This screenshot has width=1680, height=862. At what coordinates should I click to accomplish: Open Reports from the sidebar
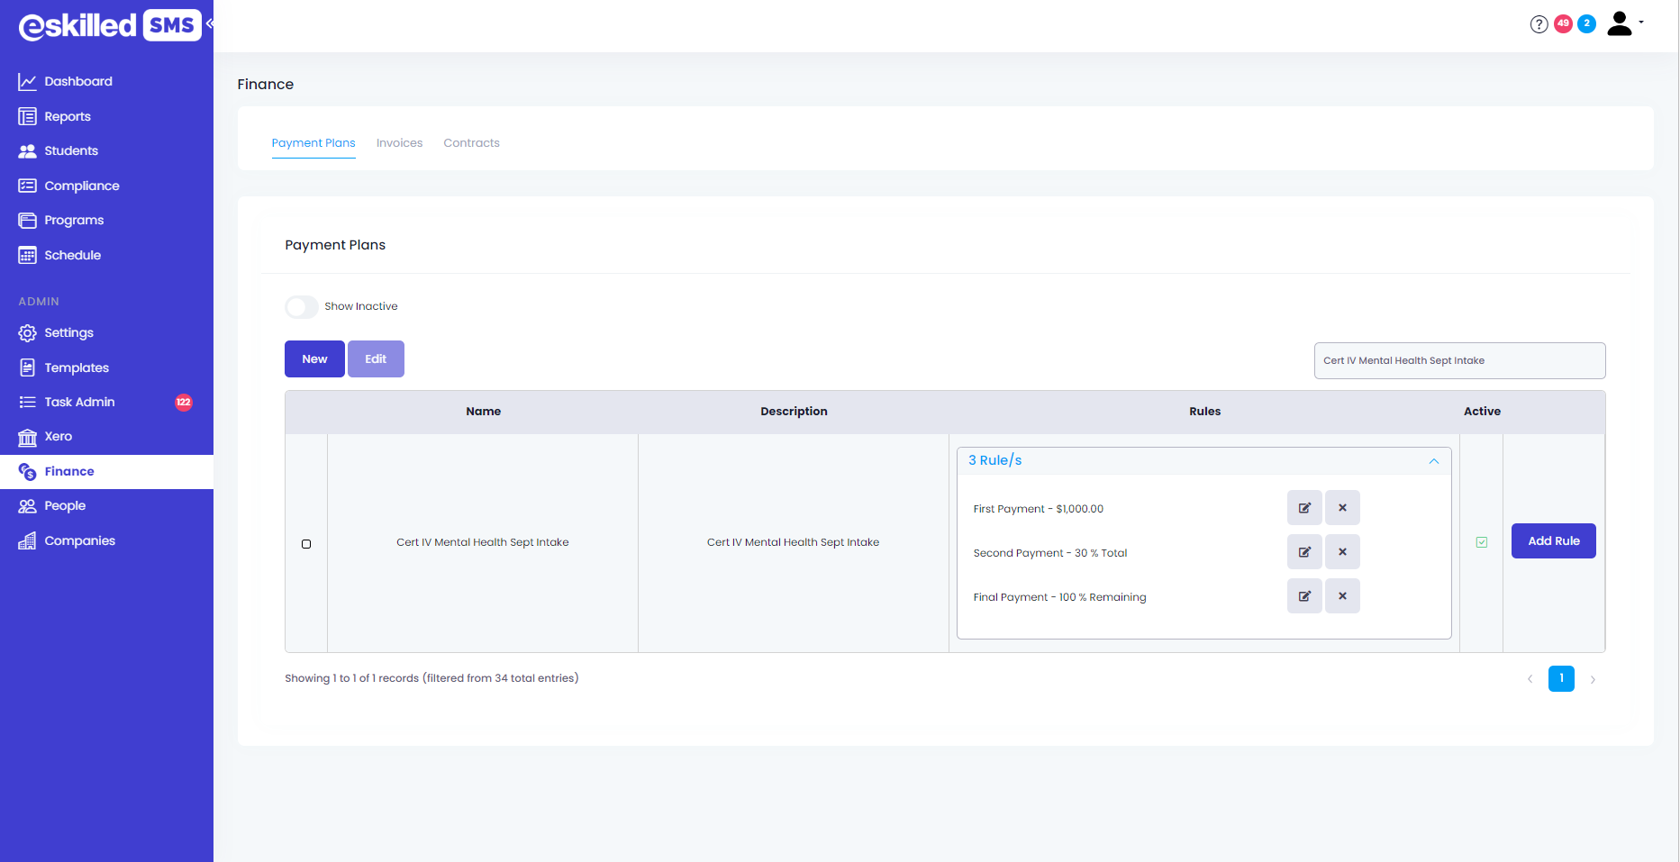tap(68, 117)
